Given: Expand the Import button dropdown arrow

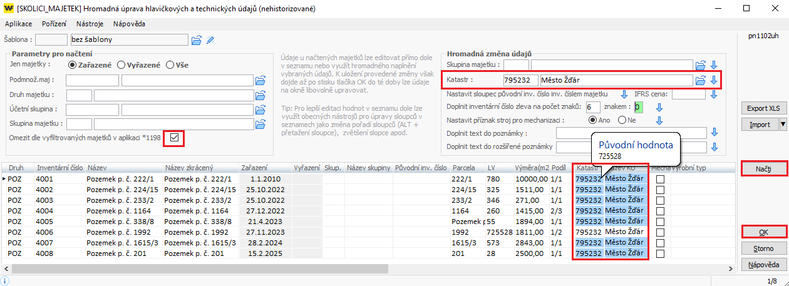Looking at the screenshot, I should click(x=782, y=125).
